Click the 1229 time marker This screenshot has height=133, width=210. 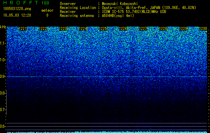click(x=183, y=29)
